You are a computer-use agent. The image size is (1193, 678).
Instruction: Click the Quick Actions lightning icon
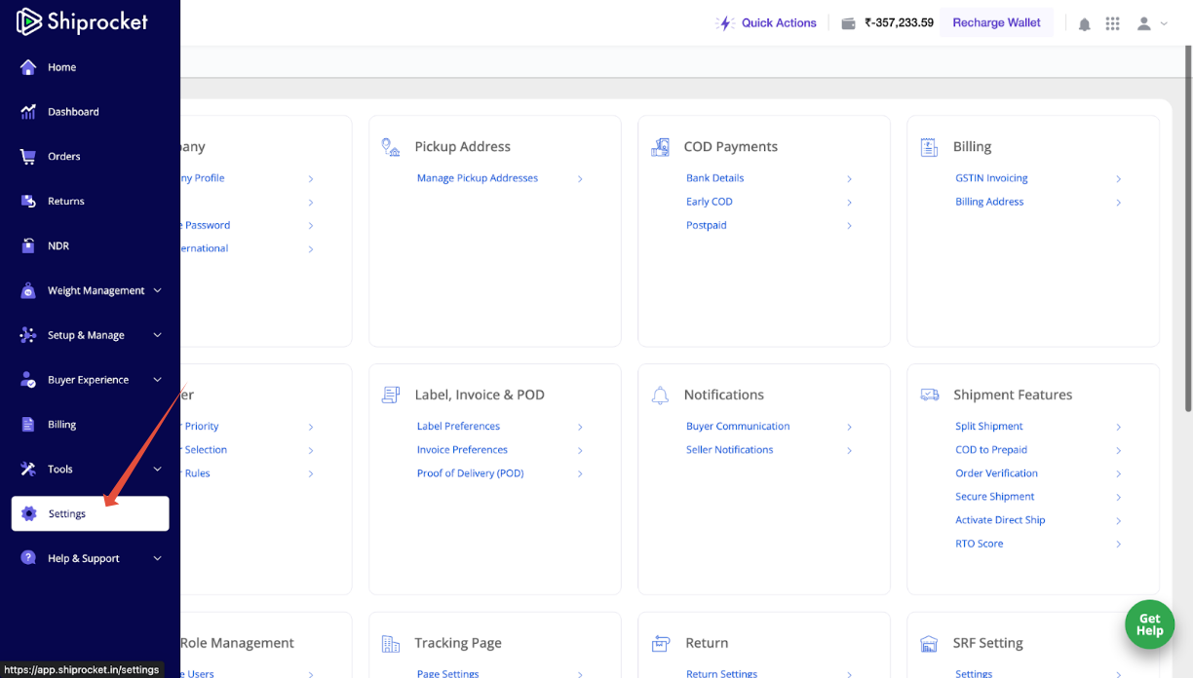724,23
